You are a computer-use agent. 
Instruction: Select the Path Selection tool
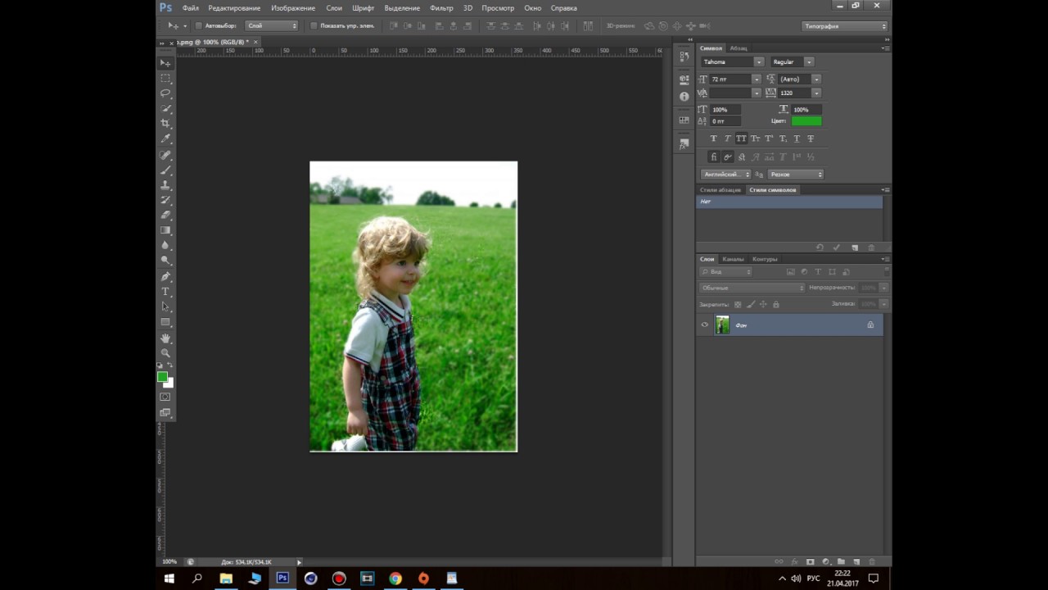pos(165,307)
